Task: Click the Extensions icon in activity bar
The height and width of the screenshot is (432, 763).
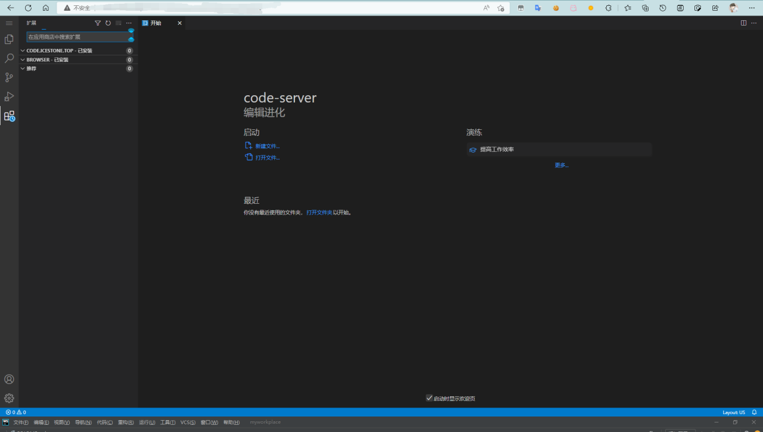Action: coord(9,116)
